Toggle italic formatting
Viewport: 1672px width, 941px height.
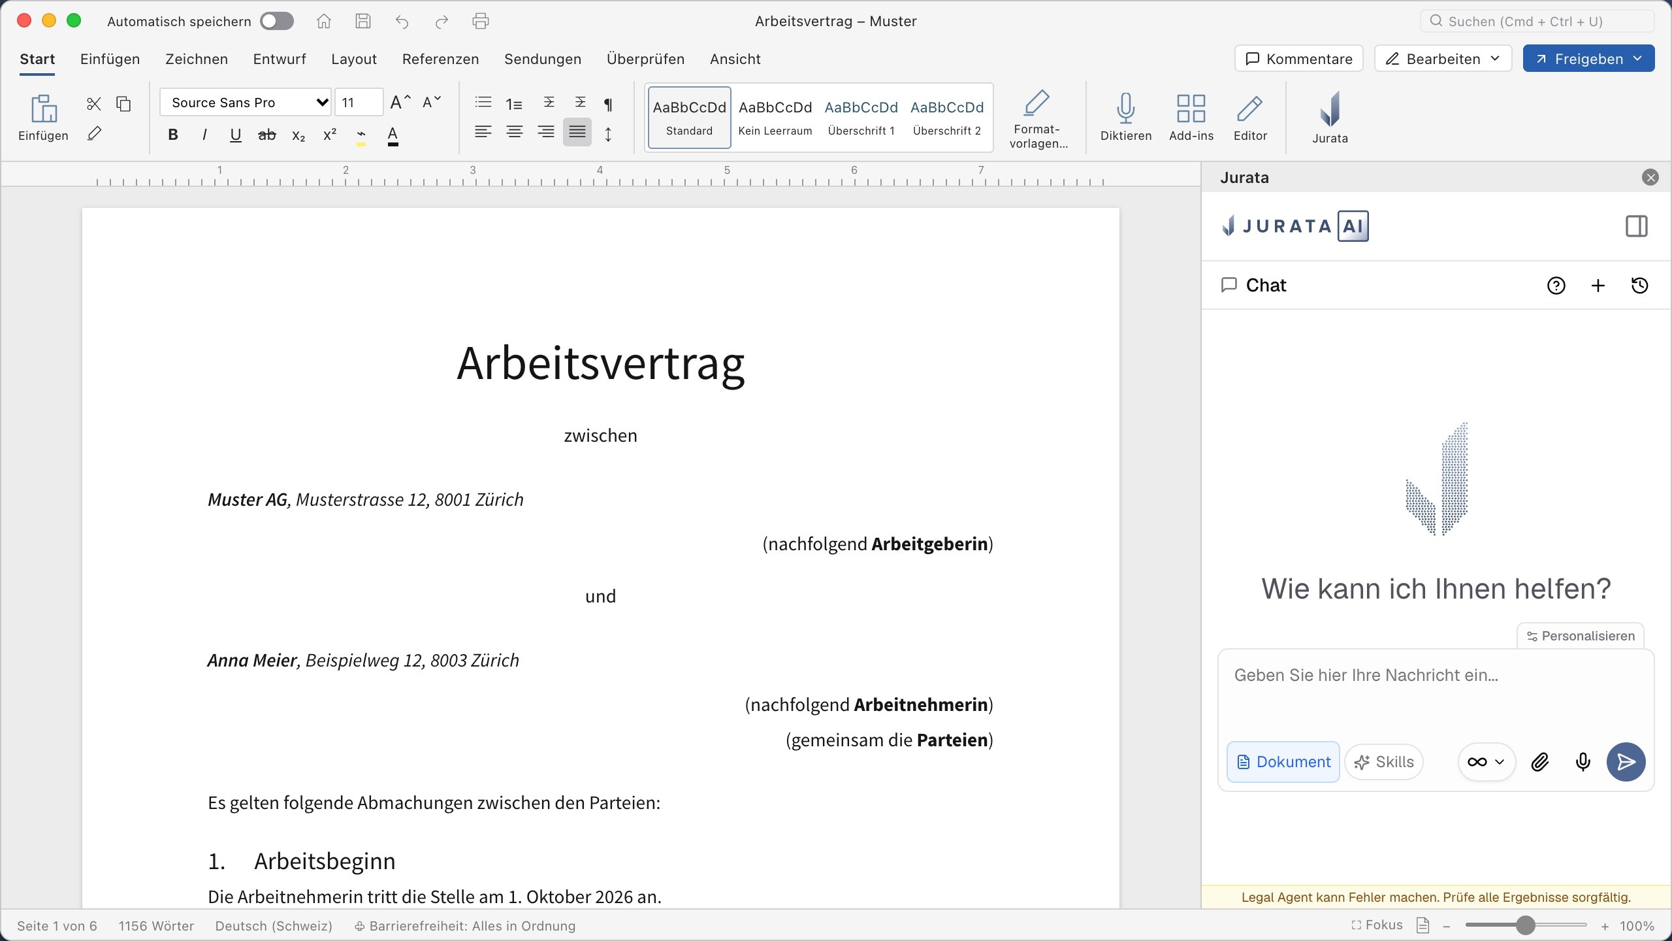(204, 135)
